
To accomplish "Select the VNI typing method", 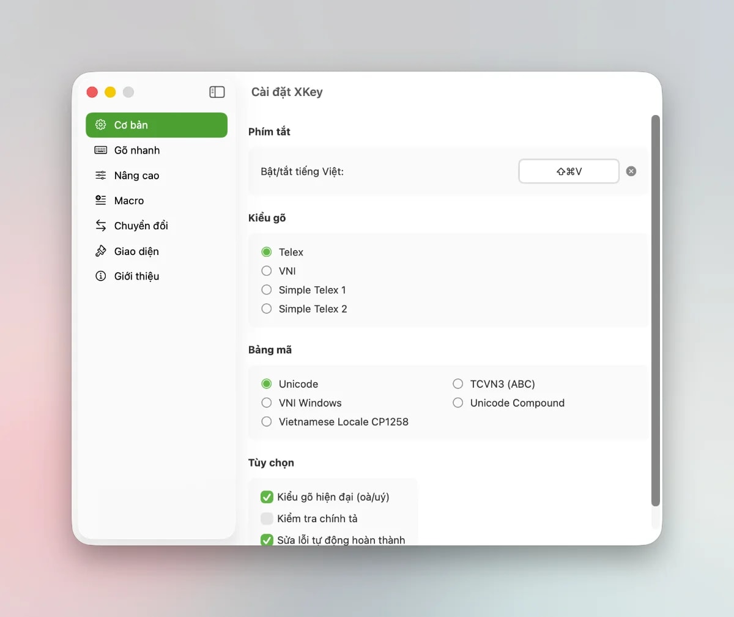I will point(267,271).
